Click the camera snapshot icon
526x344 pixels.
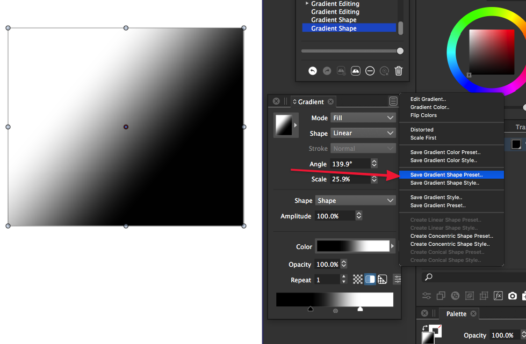click(513, 296)
